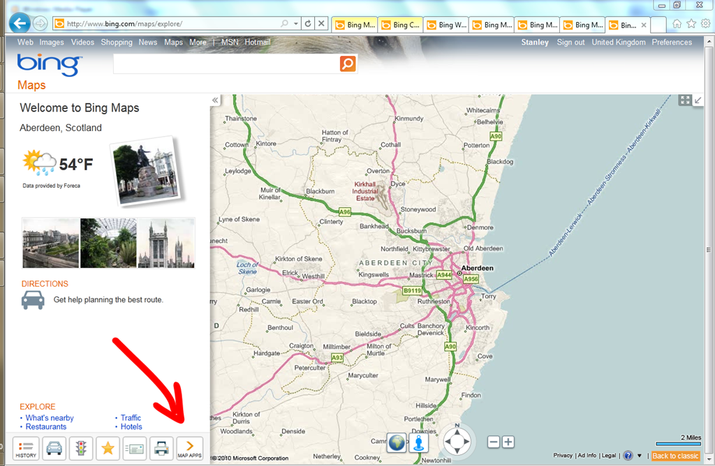
Task: Click the Back to classic button
Action: pyautogui.click(x=675, y=456)
